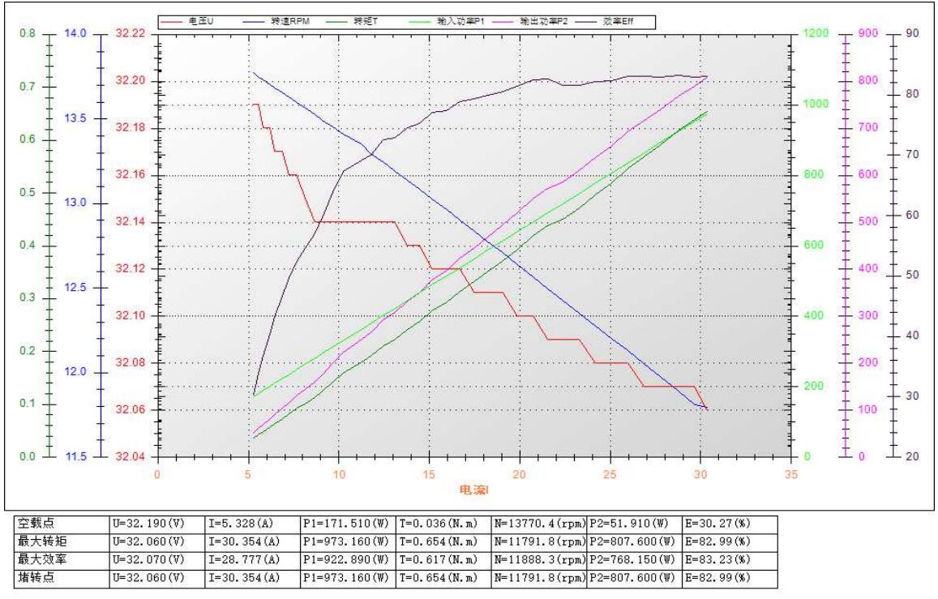This screenshot has width=938, height=599.
Task: Click the red line swatch beside 电压U
Action: [173, 22]
